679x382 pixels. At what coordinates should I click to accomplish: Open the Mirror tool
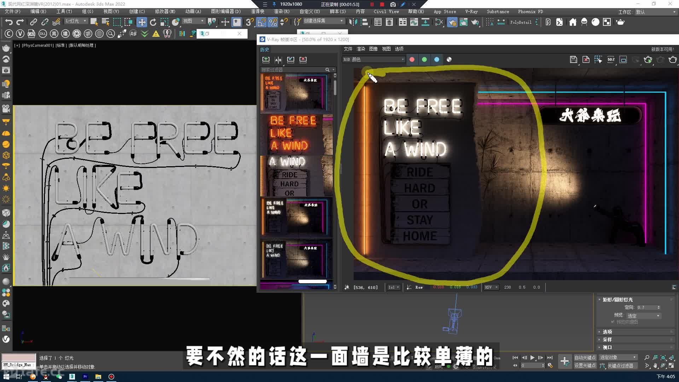click(353, 22)
